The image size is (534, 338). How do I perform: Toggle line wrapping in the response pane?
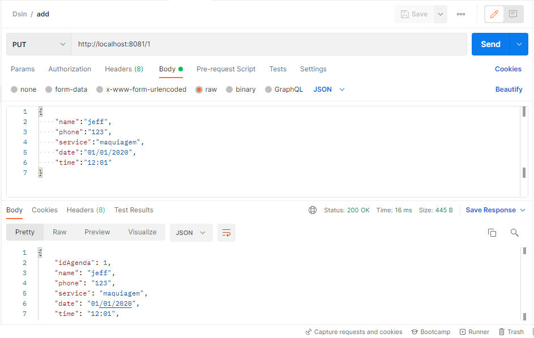point(227,232)
